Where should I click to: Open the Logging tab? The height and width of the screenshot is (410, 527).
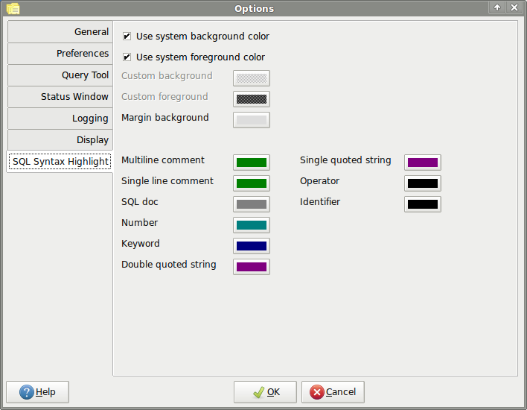click(60, 119)
